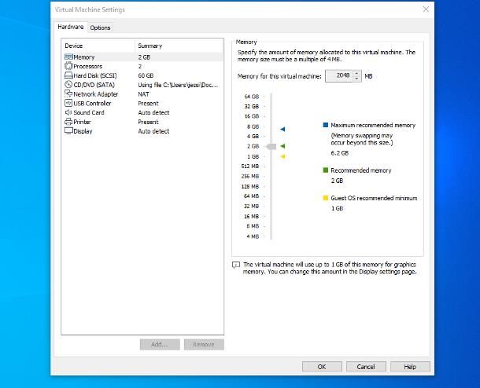The image size is (480, 388).
Task: Click the 4 GB scale label
Action: pyautogui.click(x=253, y=136)
